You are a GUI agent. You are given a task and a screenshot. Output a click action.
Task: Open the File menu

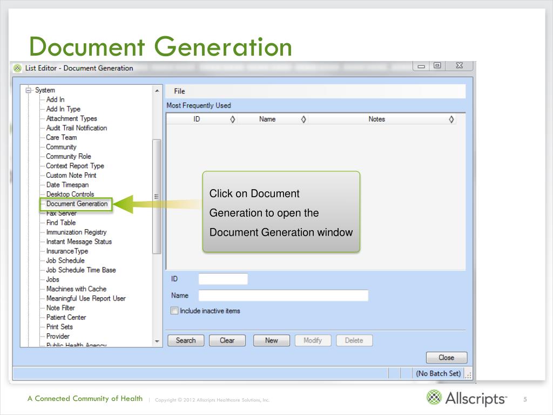(179, 91)
